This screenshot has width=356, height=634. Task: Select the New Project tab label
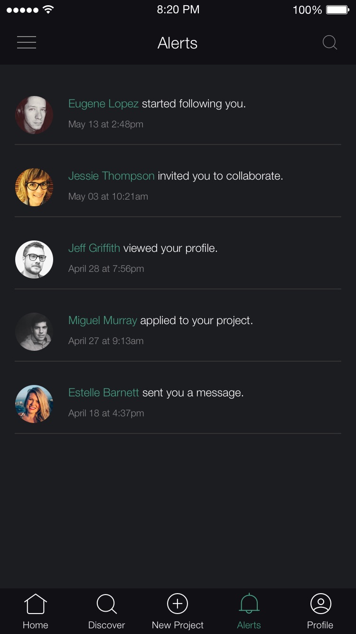[x=178, y=625]
